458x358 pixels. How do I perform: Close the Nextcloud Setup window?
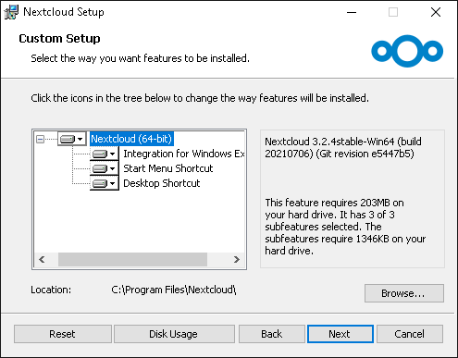point(436,12)
